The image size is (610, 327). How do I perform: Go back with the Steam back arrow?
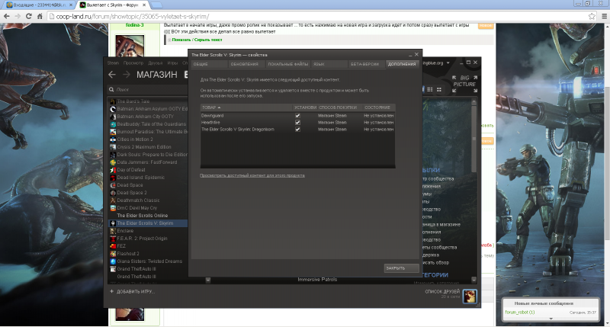[x=112, y=75]
